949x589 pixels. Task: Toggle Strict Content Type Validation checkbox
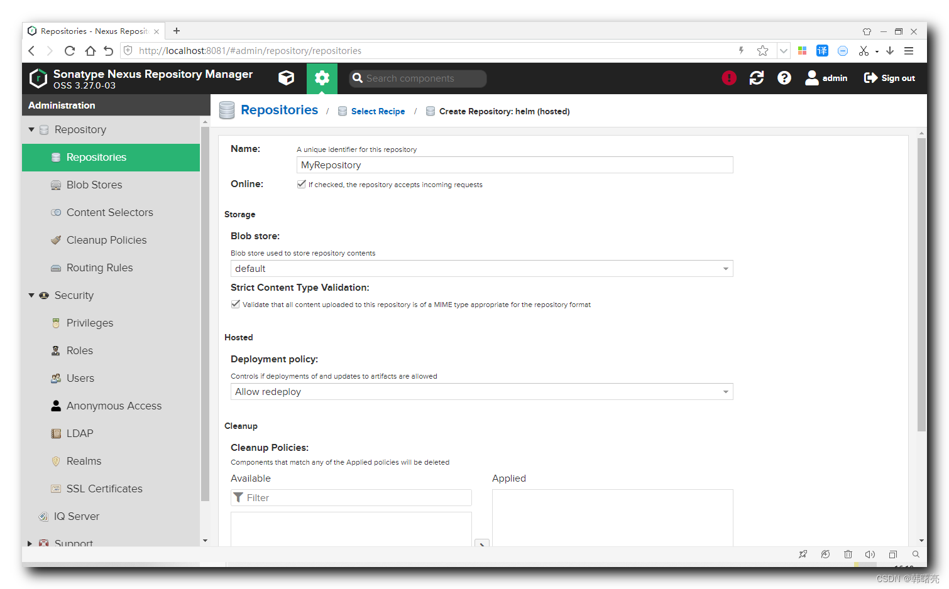(x=235, y=304)
